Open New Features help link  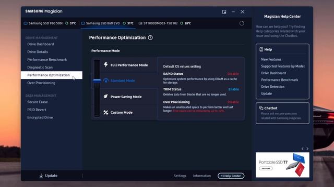coord(271,59)
